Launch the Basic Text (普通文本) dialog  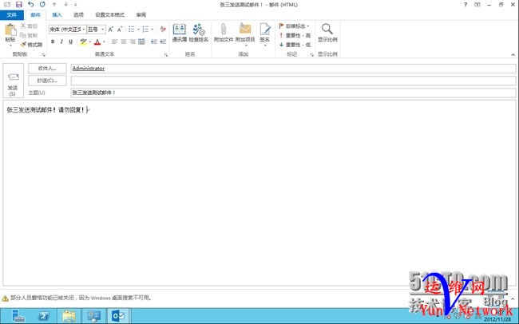click(166, 54)
